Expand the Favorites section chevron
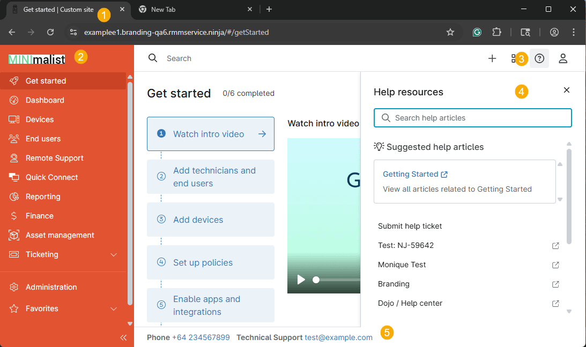Image resolution: width=586 pixels, height=347 pixels. point(114,309)
